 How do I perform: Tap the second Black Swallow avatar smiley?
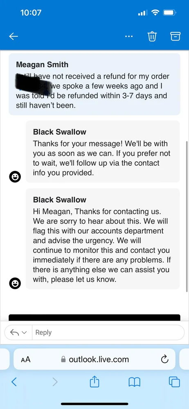pyautogui.click(x=15, y=283)
